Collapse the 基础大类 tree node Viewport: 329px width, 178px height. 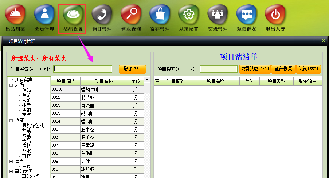click(x=11, y=171)
